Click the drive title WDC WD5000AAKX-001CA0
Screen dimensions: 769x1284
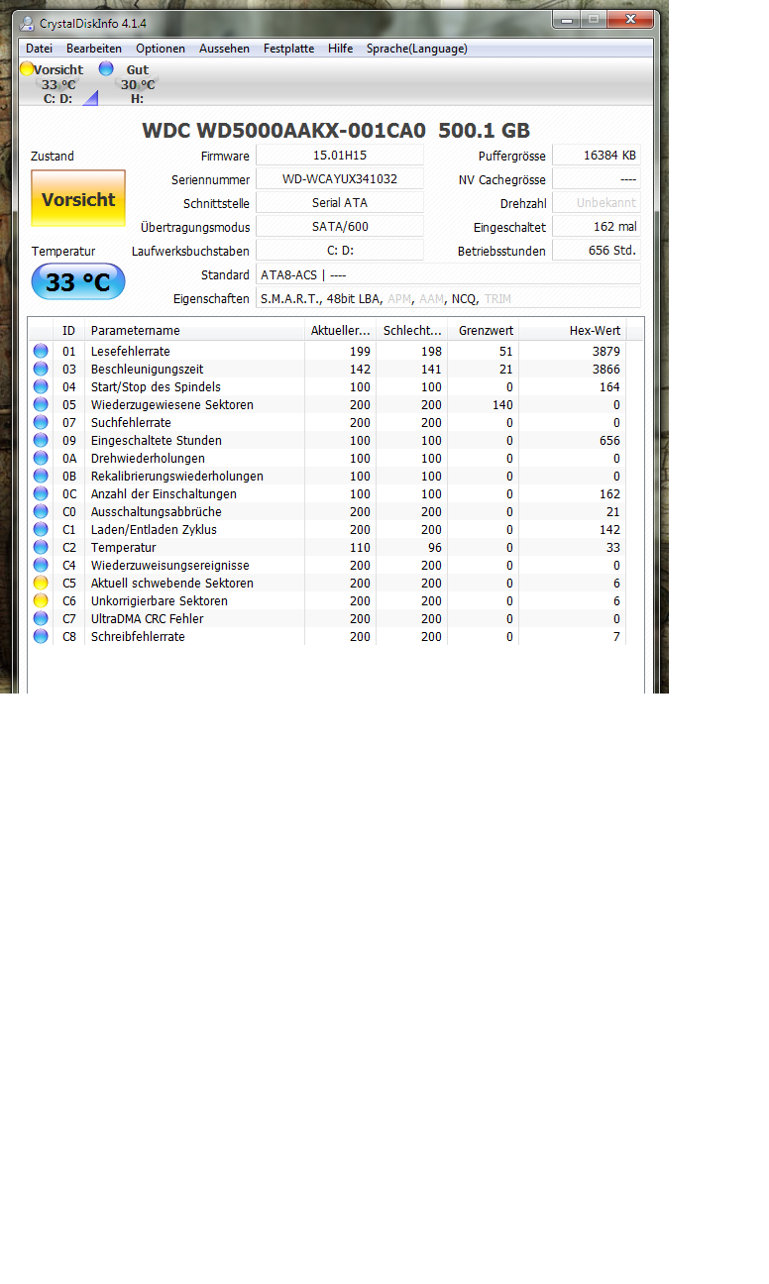[284, 131]
